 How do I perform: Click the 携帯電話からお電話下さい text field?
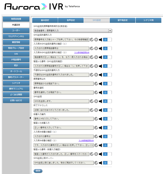click(63, 84)
